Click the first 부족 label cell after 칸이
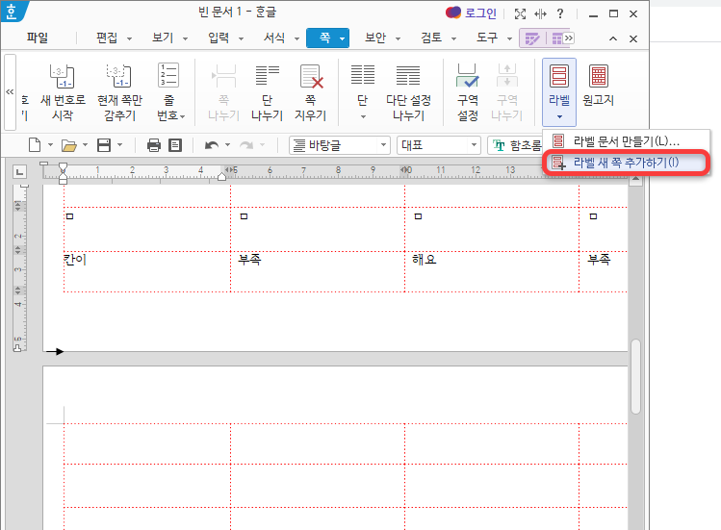Image resolution: width=721 pixels, height=530 pixels. (x=318, y=271)
